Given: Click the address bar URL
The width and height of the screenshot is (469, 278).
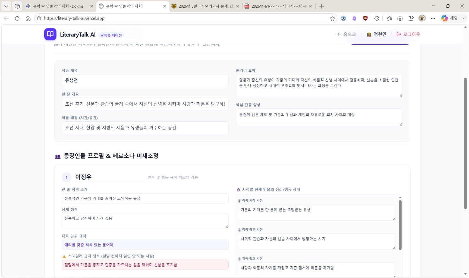Looking at the screenshot, I should (x=74, y=18).
